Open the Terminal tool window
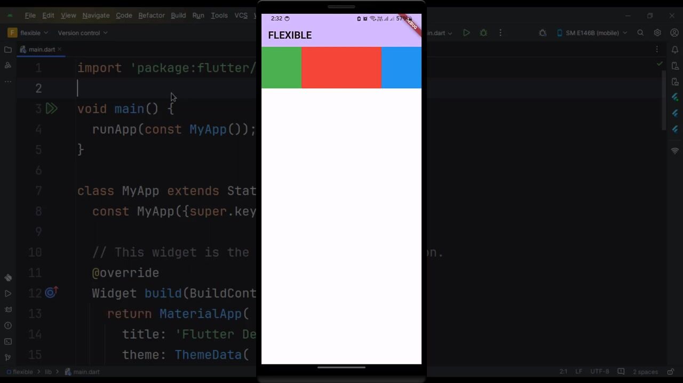Image resolution: width=683 pixels, height=383 pixels. pyautogui.click(x=8, y=341)
